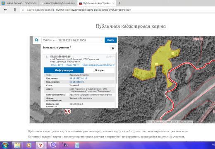This screenshot has width=215, height=149.
Task: Click the magnifying glass search icon
Action: coord(36,40)
